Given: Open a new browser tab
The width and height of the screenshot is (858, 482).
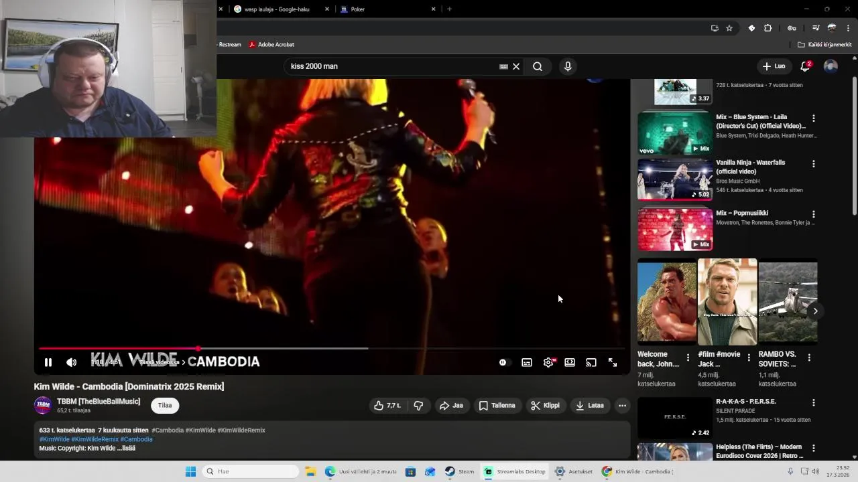Looking at the screenshot, I should click(x=449, y=9).
